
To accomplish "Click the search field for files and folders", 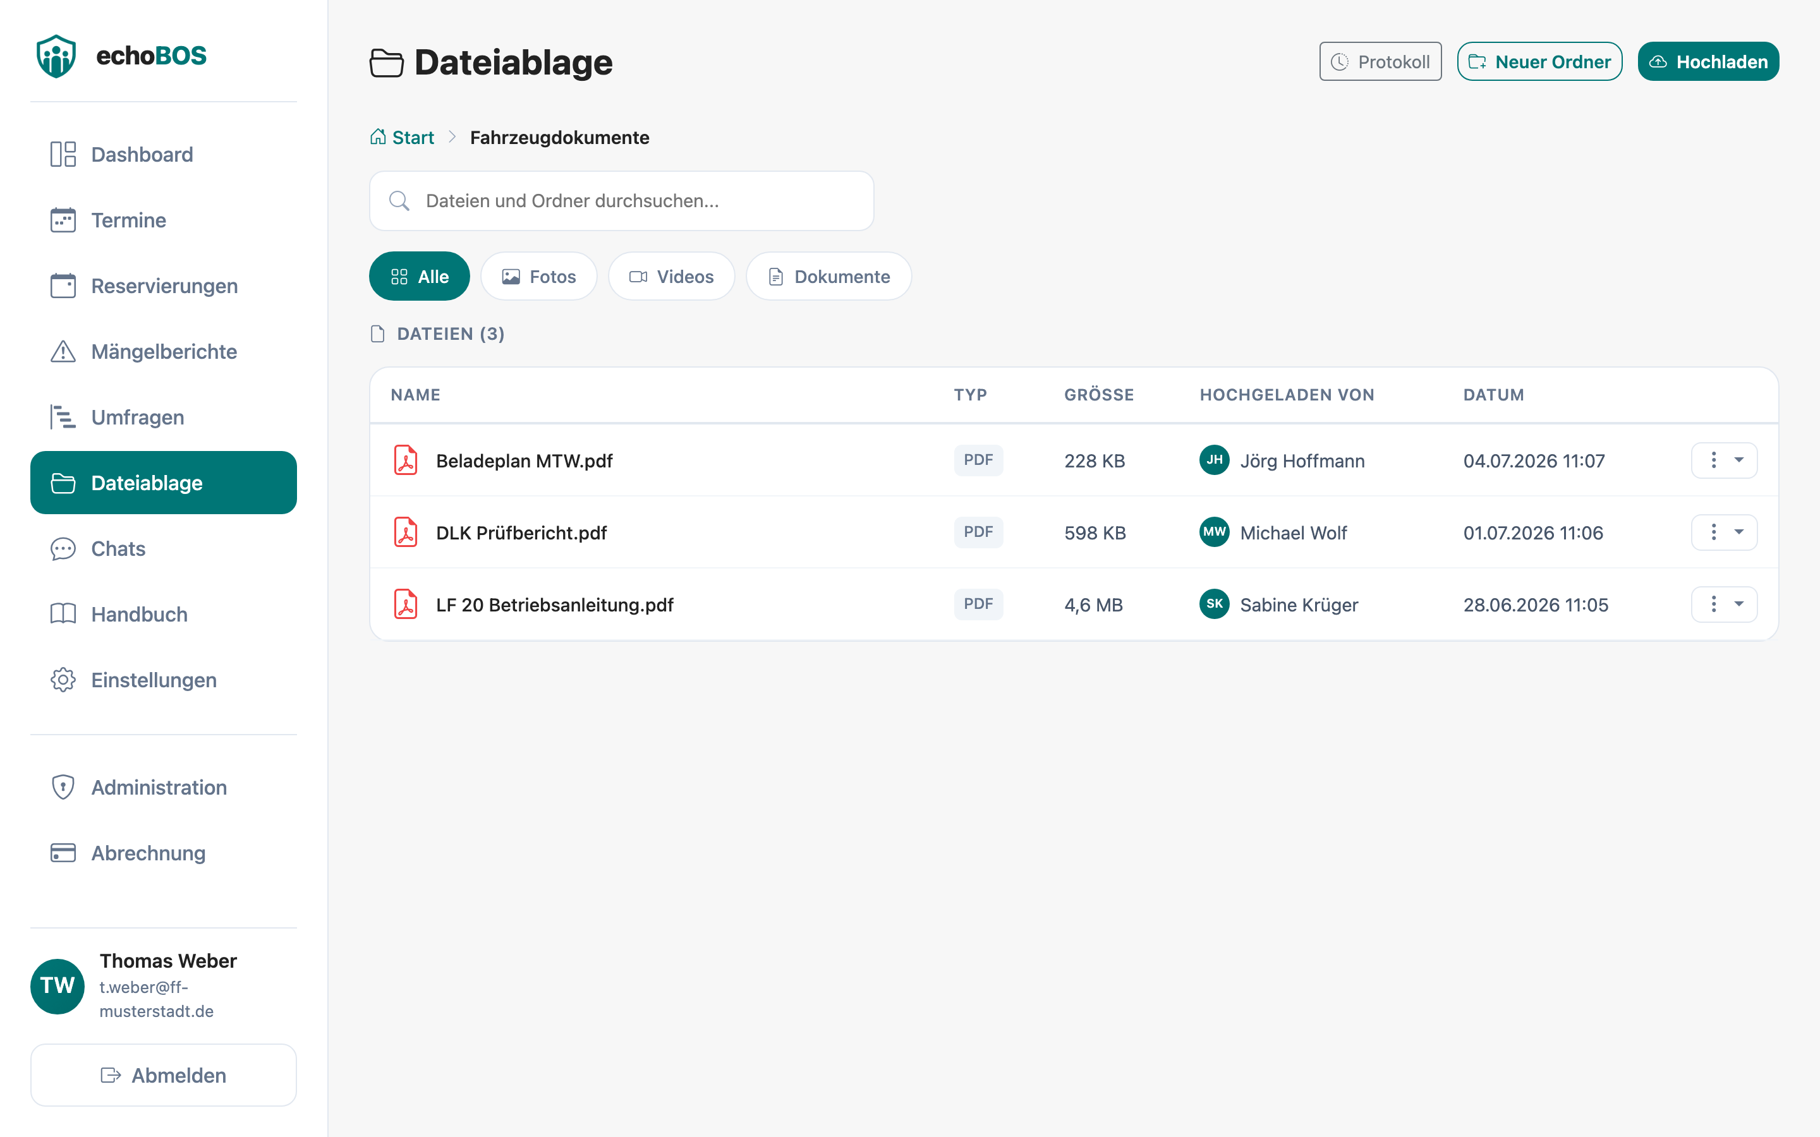I will coord(621,201).
